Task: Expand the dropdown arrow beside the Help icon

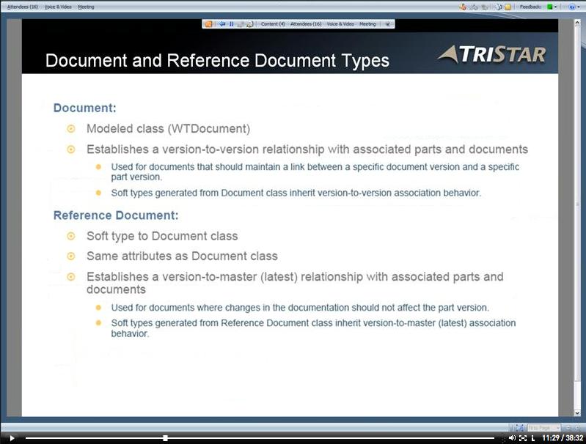Action: click(579, 7)
